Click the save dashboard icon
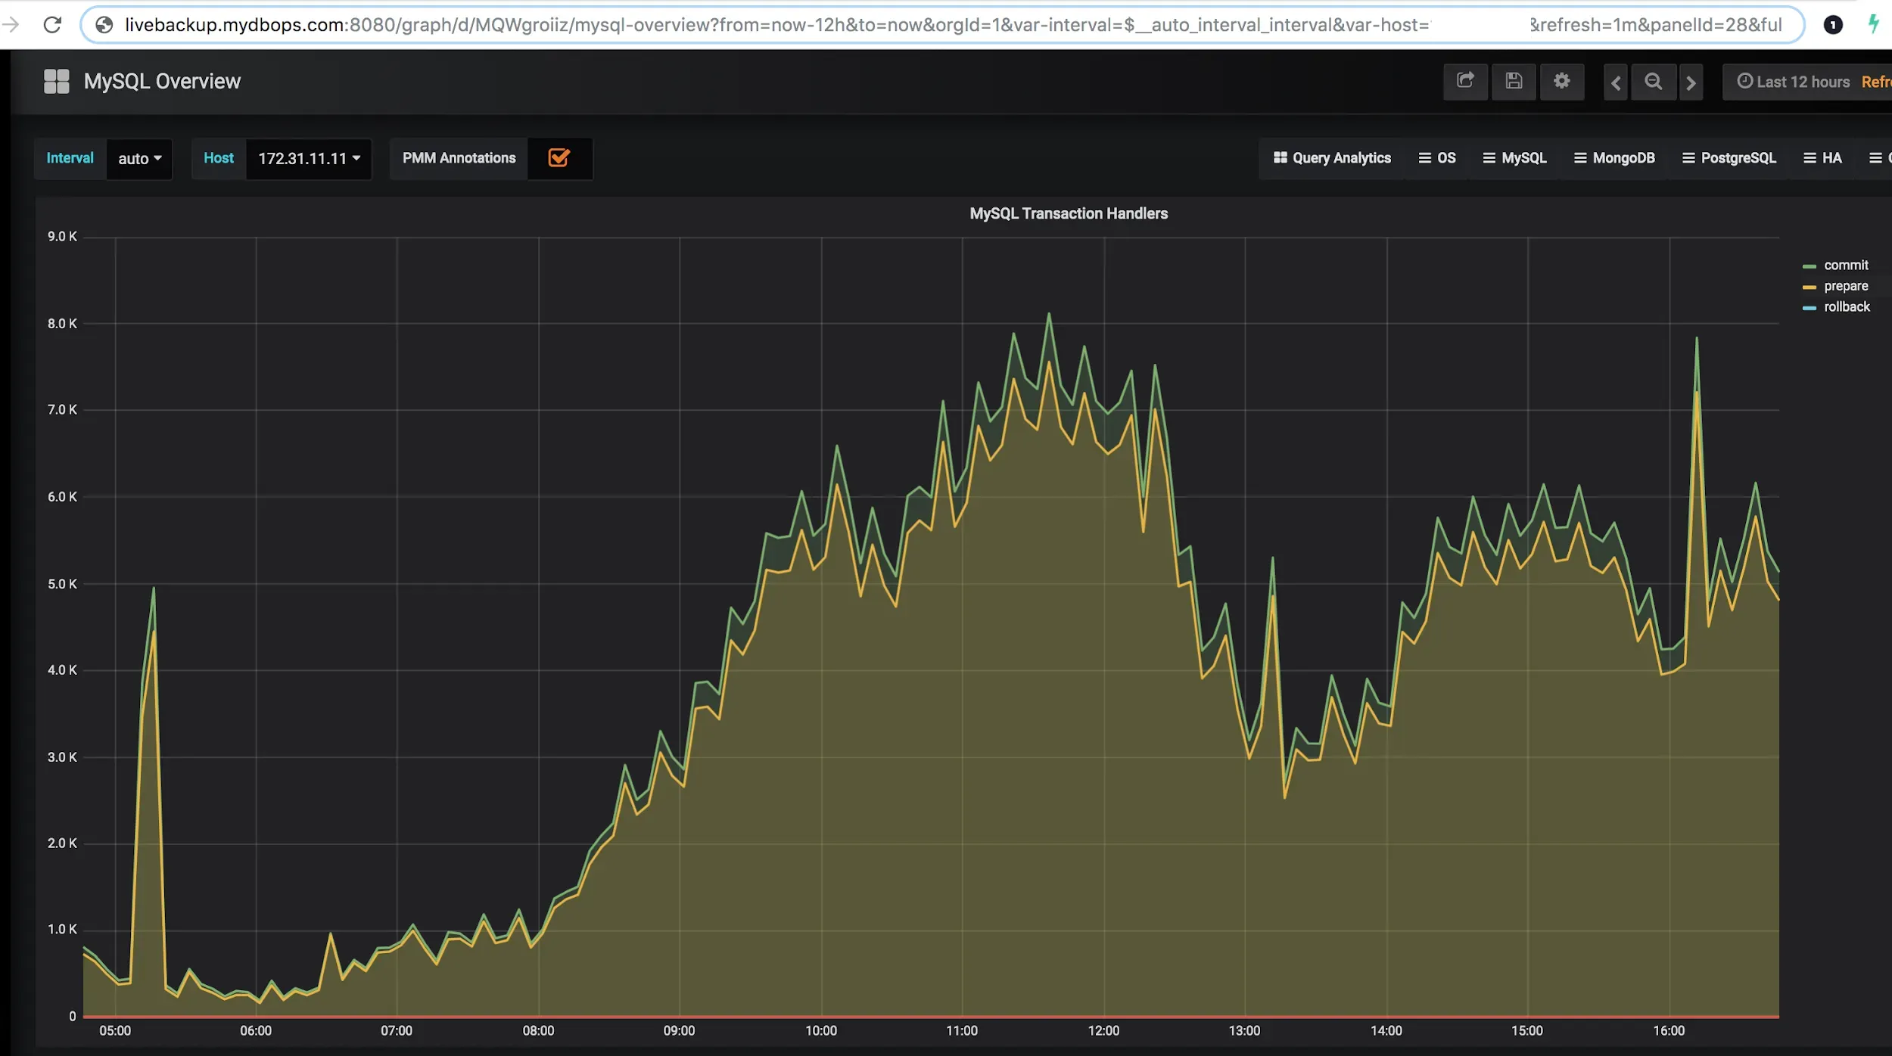This screenshot has height=1056, width=1892. (x=1514, y=81)
